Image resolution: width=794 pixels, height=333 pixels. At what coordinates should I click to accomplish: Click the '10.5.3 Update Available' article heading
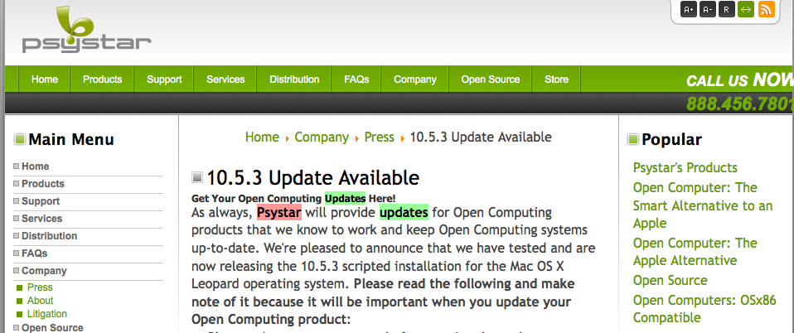pos(313,177)
